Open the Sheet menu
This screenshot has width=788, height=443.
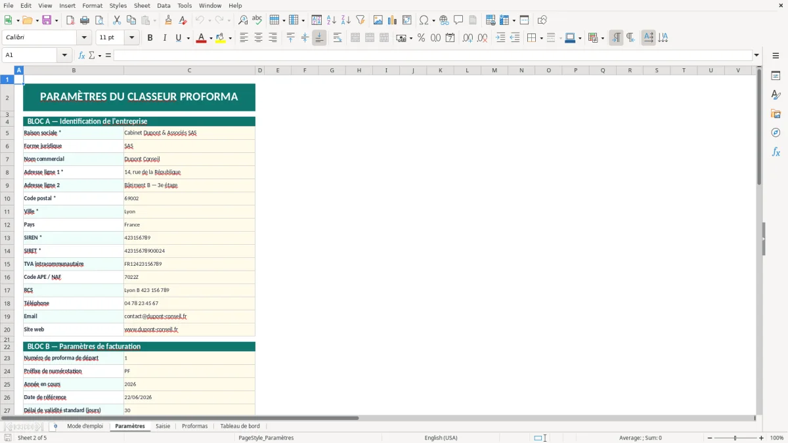point(142,5)
